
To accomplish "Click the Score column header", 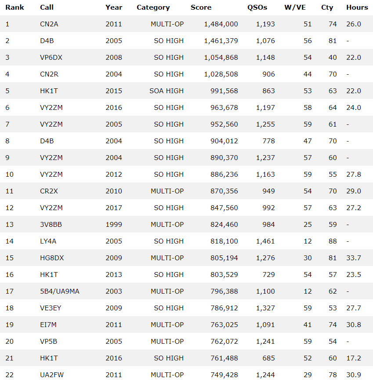I will coord(201,7).
